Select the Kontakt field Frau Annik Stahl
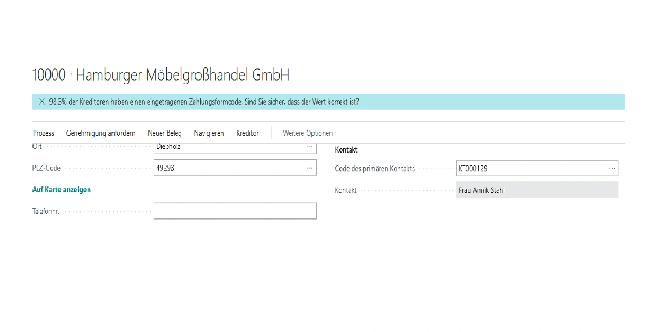665x332 pixels. (537, 190)
